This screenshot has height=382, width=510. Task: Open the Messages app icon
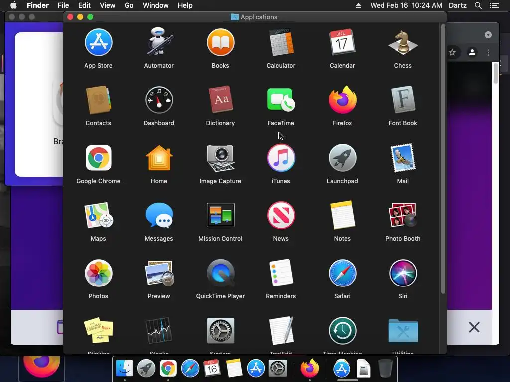click(159, 215)
